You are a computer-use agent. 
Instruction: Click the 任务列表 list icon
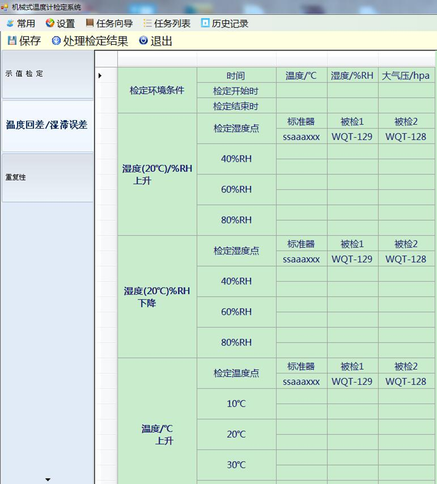click(x=147, y=23)
